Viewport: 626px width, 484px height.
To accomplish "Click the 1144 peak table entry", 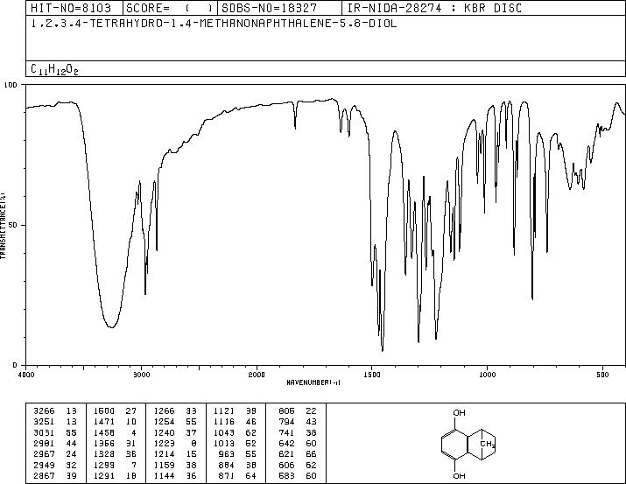I will [175, 475].
